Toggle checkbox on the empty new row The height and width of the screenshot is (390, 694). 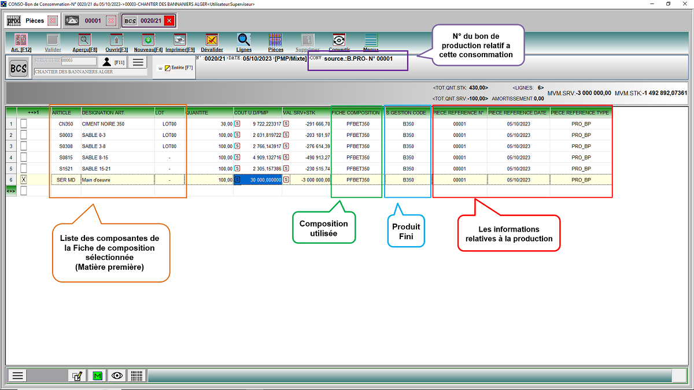pyautogui.click(x=24, y=191)
